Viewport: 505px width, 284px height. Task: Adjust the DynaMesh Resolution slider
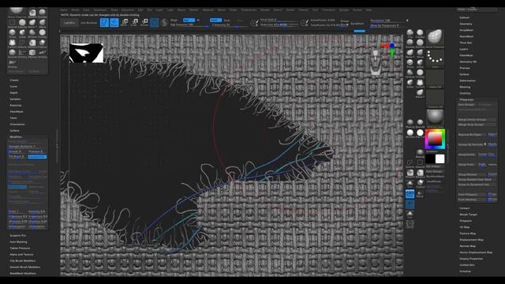click(388, 21)
